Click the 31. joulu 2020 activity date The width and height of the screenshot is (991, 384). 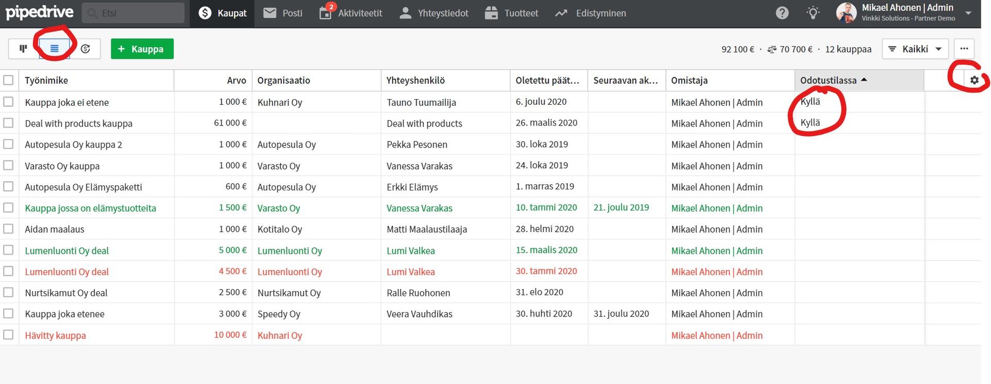coord(621,314)
